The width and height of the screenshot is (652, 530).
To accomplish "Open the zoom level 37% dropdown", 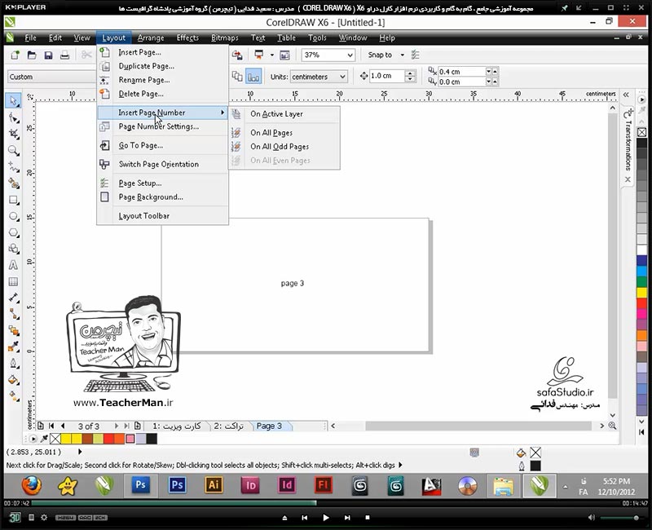I will (x=350, y=55).
